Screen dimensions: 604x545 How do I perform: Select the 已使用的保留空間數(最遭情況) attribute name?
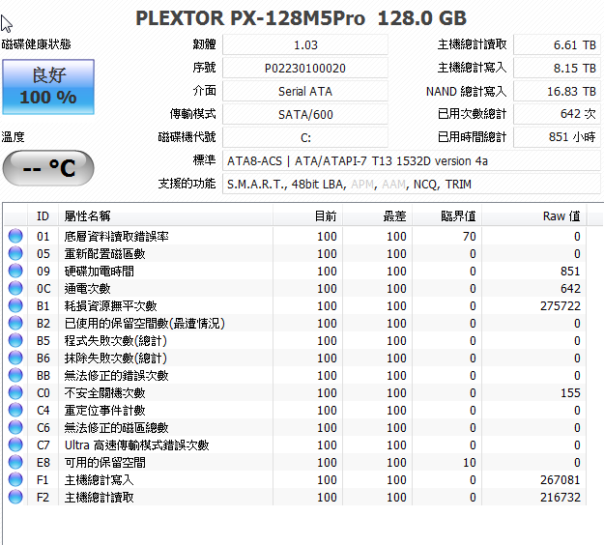[144, 323]
